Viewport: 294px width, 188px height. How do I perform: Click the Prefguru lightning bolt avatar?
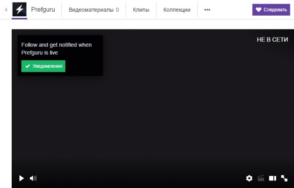coord(19,9)
